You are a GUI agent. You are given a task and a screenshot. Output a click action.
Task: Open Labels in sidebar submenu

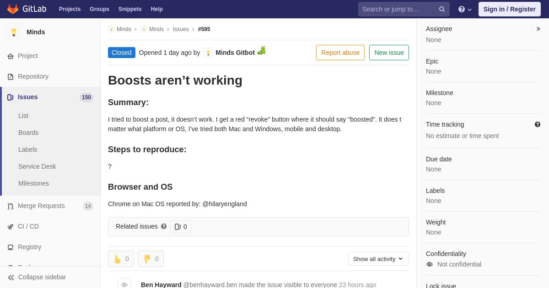tap(27, 149)
